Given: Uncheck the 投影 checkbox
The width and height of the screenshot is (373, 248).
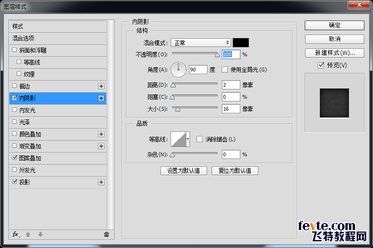Looking at the screenshot, I should tap(14, 182).
